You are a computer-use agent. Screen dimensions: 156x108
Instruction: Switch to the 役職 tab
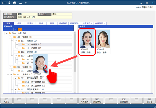pyautogui.click(x=19, y=24)
